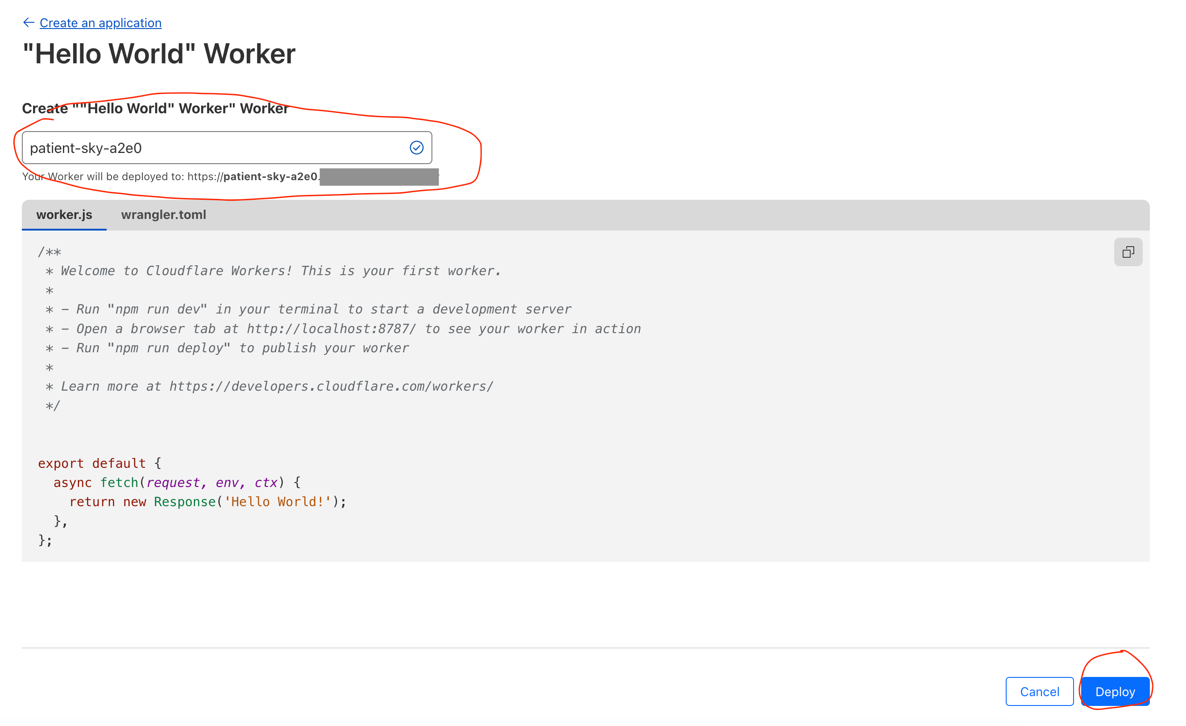Click the gray redacted block in URL
The height and width of the screenshot is (726, 1186).
coord(379,177)
